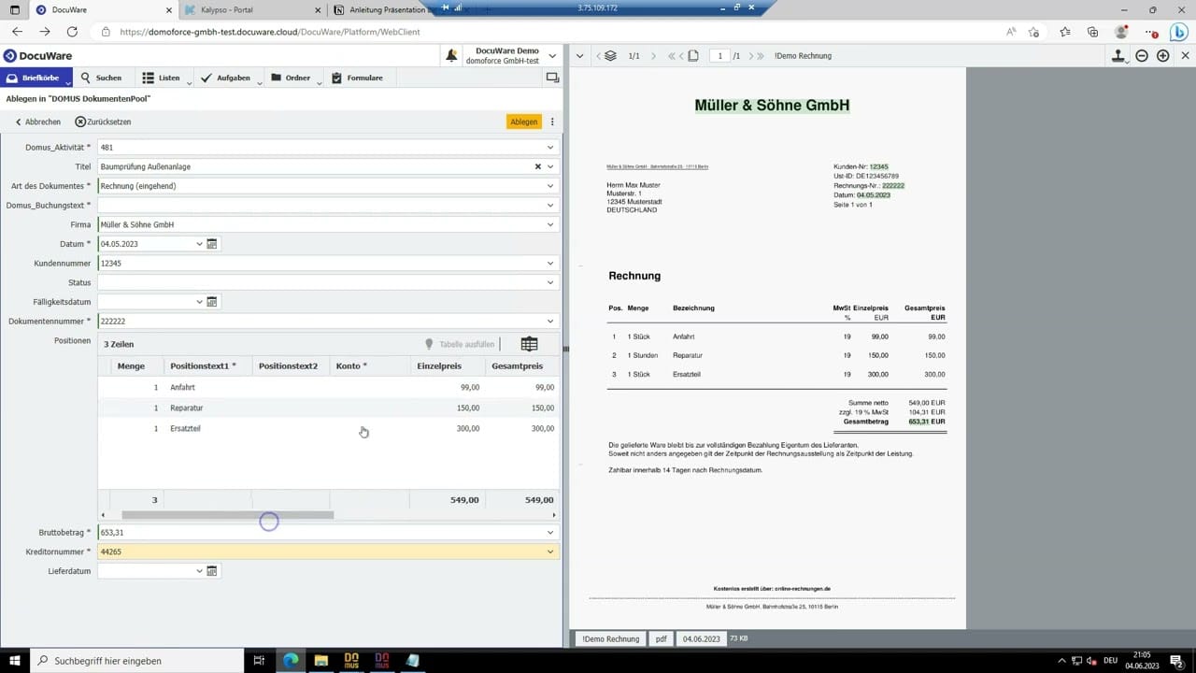The image size is (1196, 673).
Task: Open the Lieferdatum calendar icon
Action: 212,571
